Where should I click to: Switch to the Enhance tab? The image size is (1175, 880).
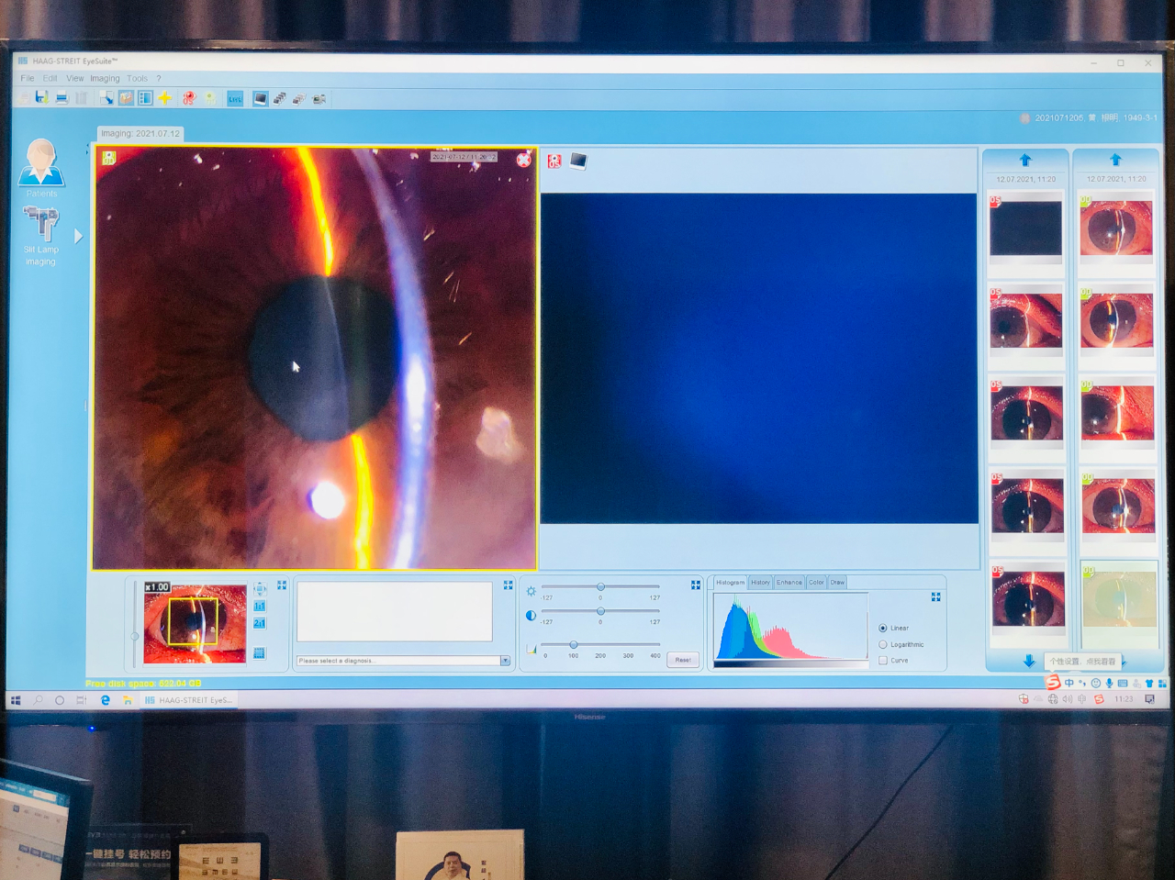point(789,583)
